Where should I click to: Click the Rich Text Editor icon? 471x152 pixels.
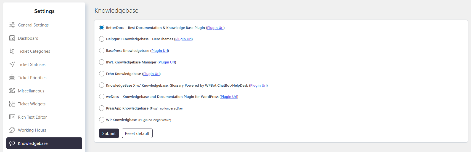(x=12, y=117)
